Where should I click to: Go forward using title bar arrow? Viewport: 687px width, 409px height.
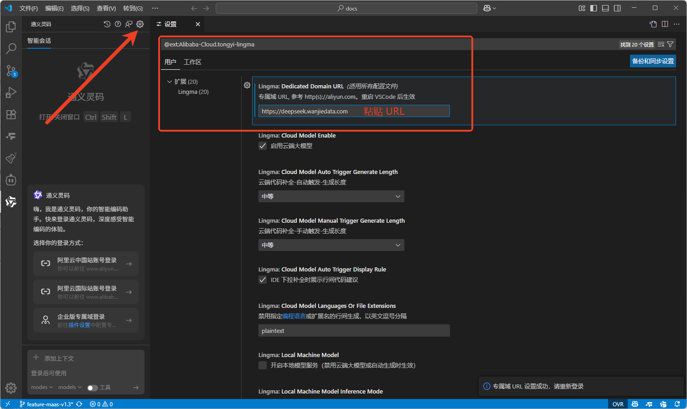(206, 8)
